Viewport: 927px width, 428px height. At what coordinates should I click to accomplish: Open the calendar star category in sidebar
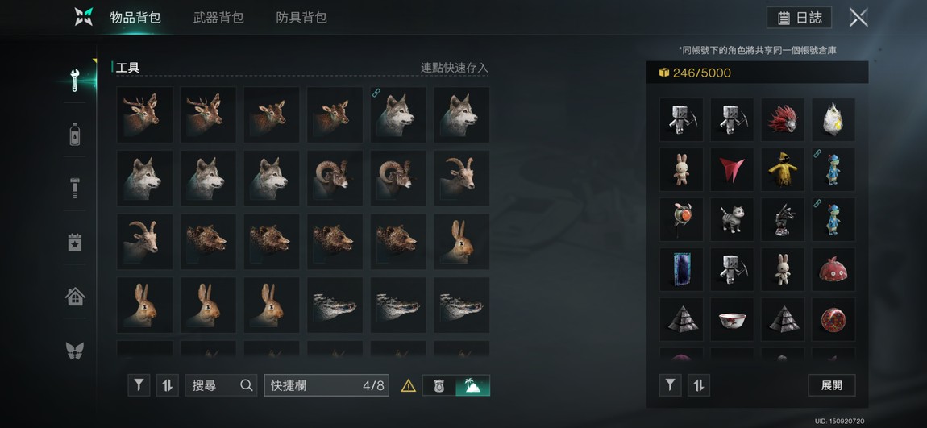pyautogui.click(x=74, y=242)
